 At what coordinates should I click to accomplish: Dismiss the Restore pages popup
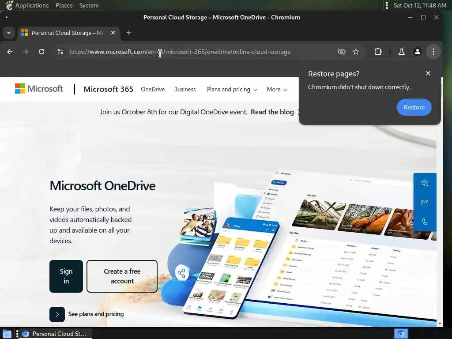click(x=428, y=74)
